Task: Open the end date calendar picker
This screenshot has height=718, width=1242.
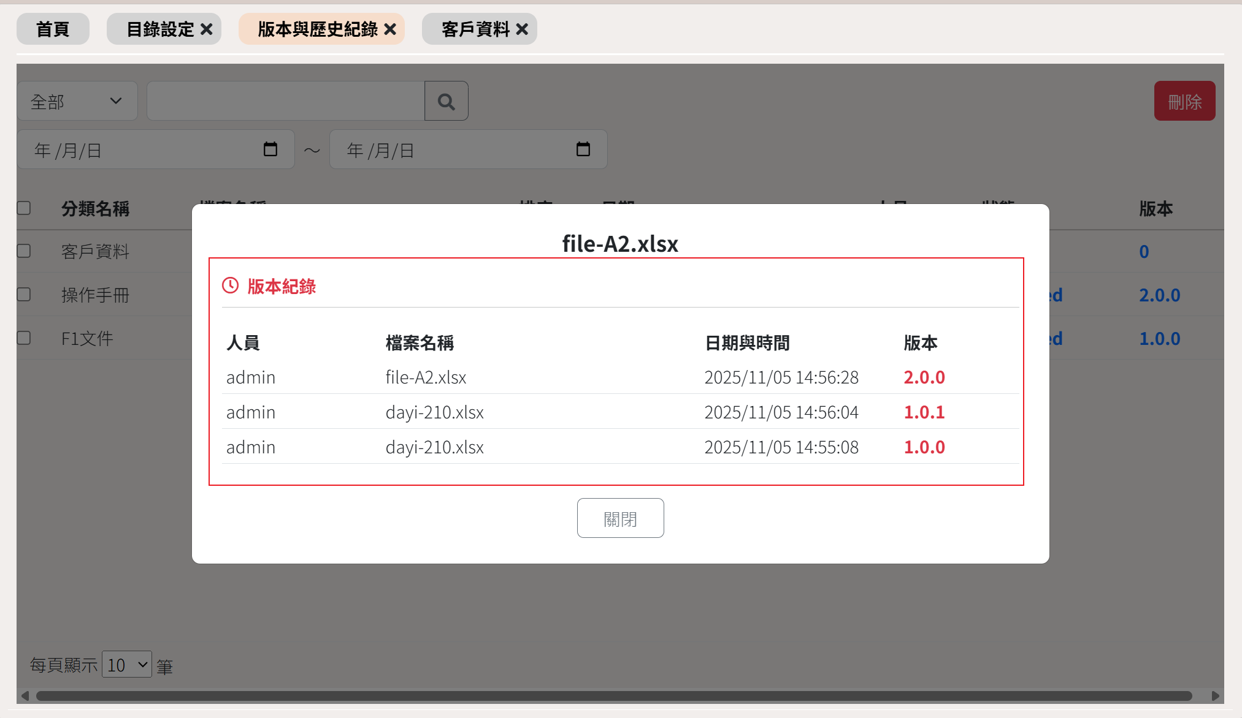Action: pos(583,149)
